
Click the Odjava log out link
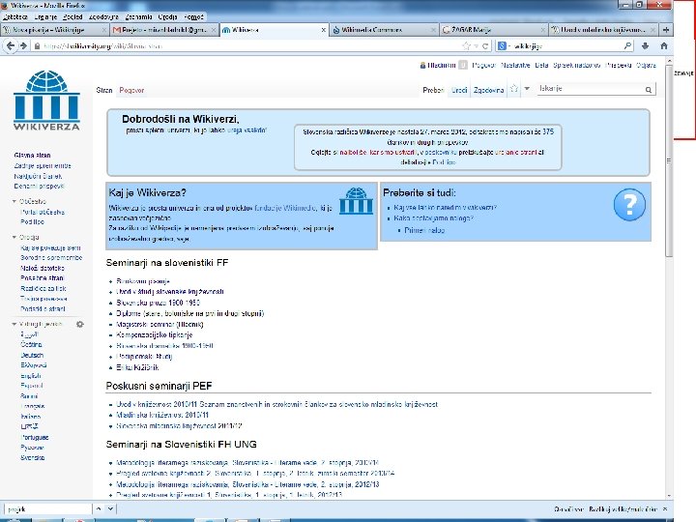[x=646, y=66]
